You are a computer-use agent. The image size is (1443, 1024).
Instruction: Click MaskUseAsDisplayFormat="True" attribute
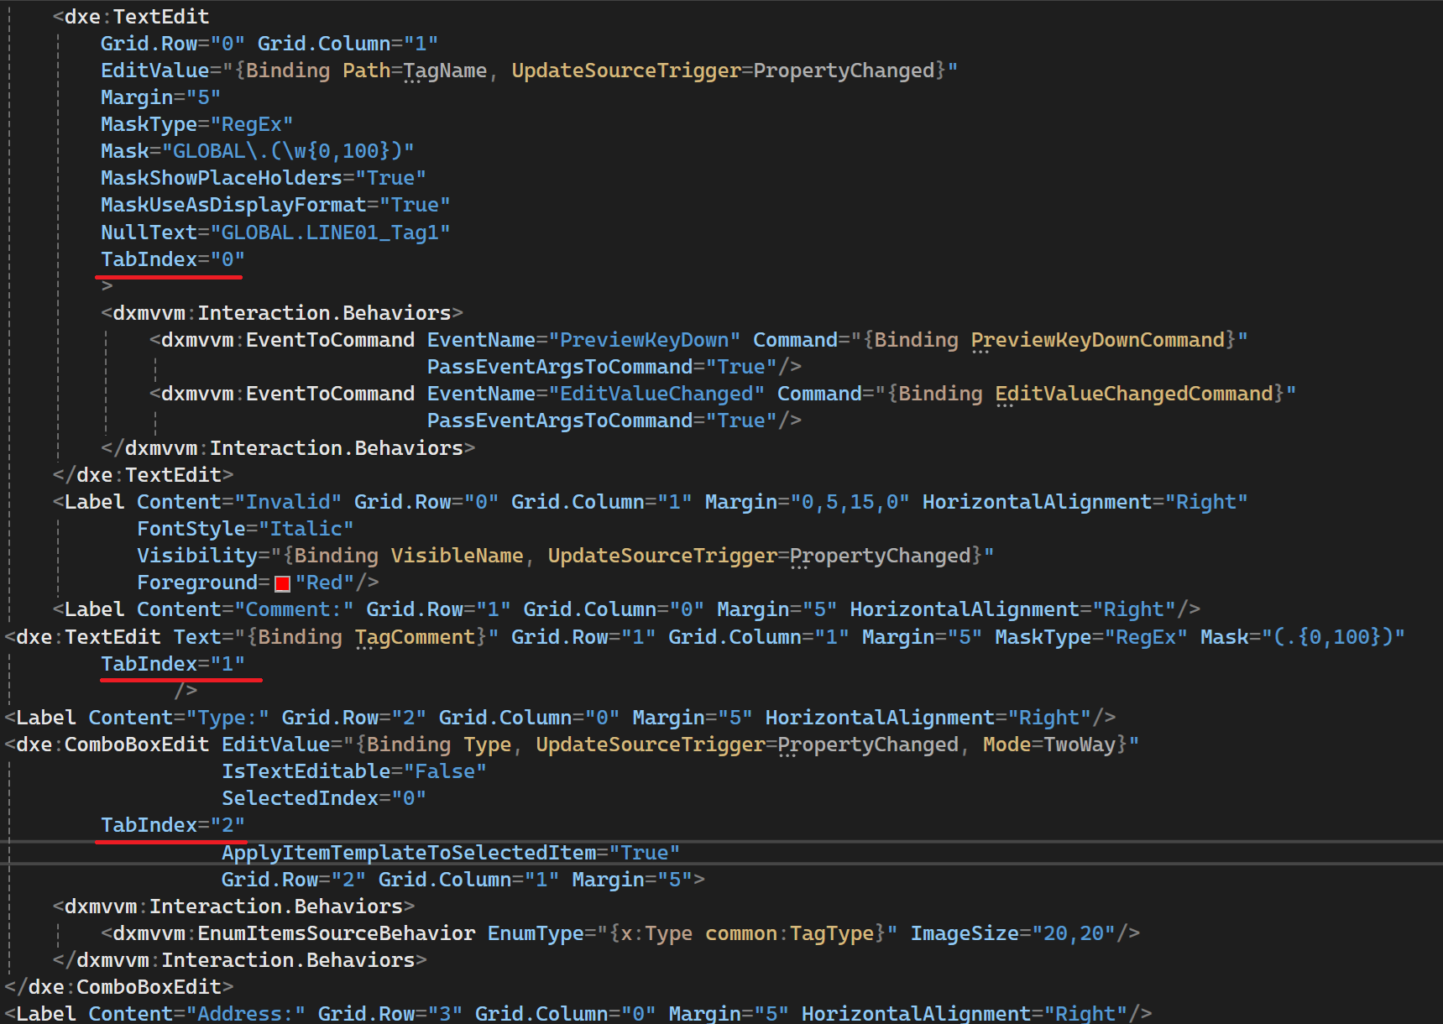tap(275, 205)
